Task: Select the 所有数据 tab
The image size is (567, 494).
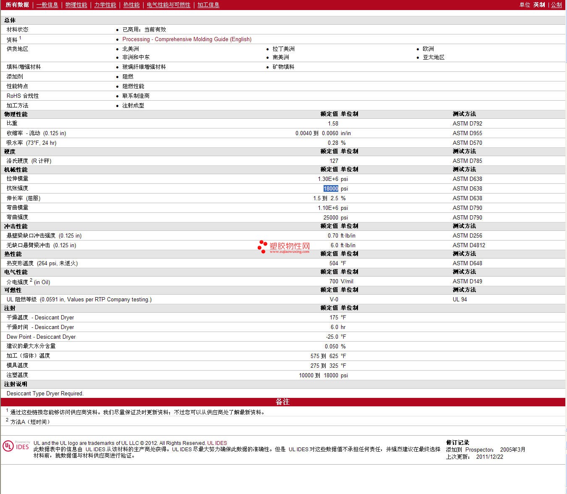Action: (17, 5)
